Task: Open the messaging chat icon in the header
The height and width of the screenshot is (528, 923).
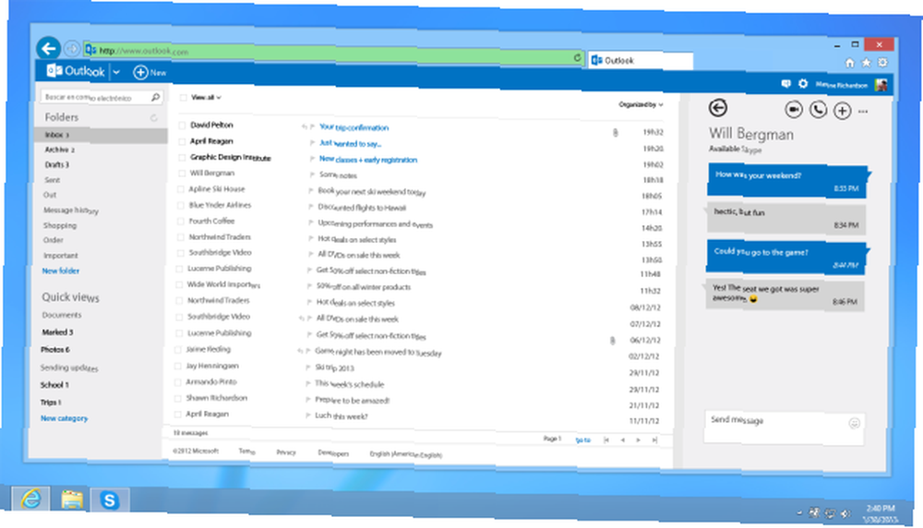Action: pyautogui.click(x=785, y=84)
